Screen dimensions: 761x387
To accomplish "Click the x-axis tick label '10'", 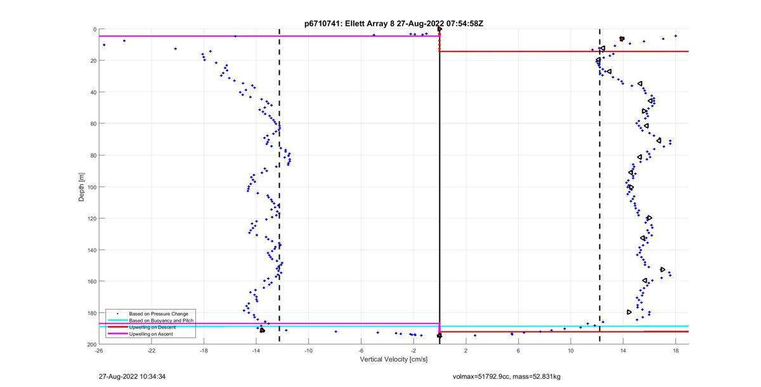I will click(x=571, y=351).
